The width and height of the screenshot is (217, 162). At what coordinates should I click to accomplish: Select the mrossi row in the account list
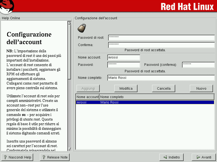(x=145, y=102)
